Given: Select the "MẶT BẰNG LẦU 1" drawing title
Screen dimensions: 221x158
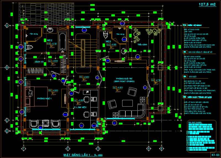Looking at the screenshot, I should [x=77, y=155].
